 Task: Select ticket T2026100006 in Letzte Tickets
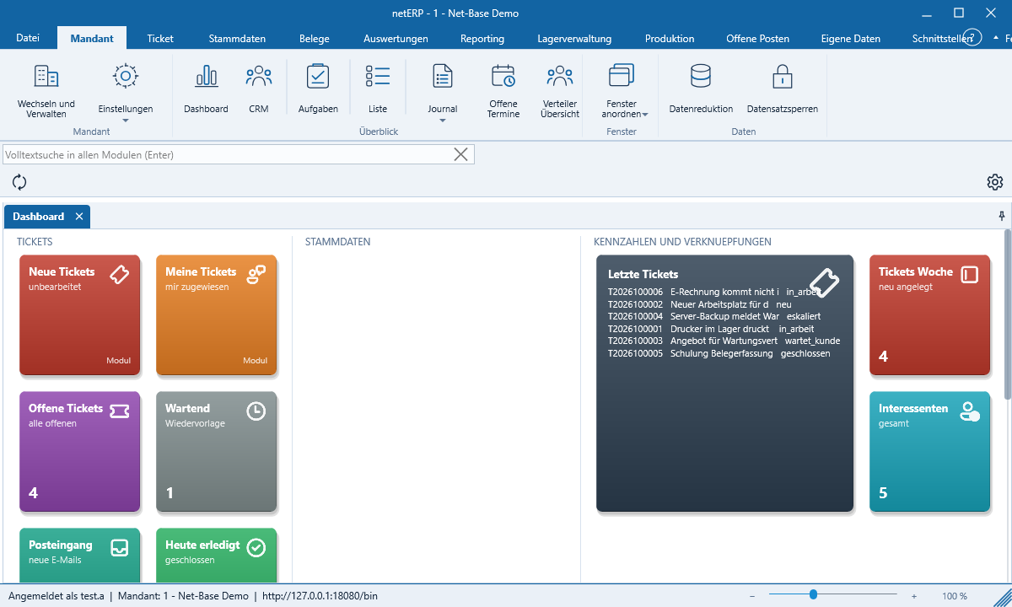714,292
